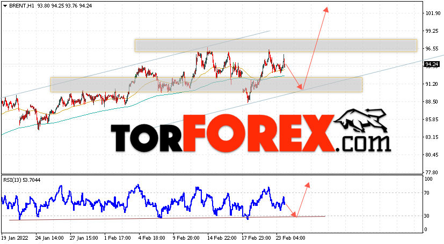This screenshot has width=444, height=244.
Task: Select the upper resistance zone rectangle near 96.55
Action: click(x=276, y=46)
